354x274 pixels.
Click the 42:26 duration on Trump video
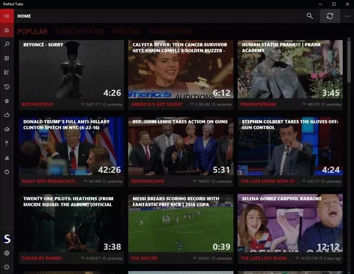click(x=110, y=170)
